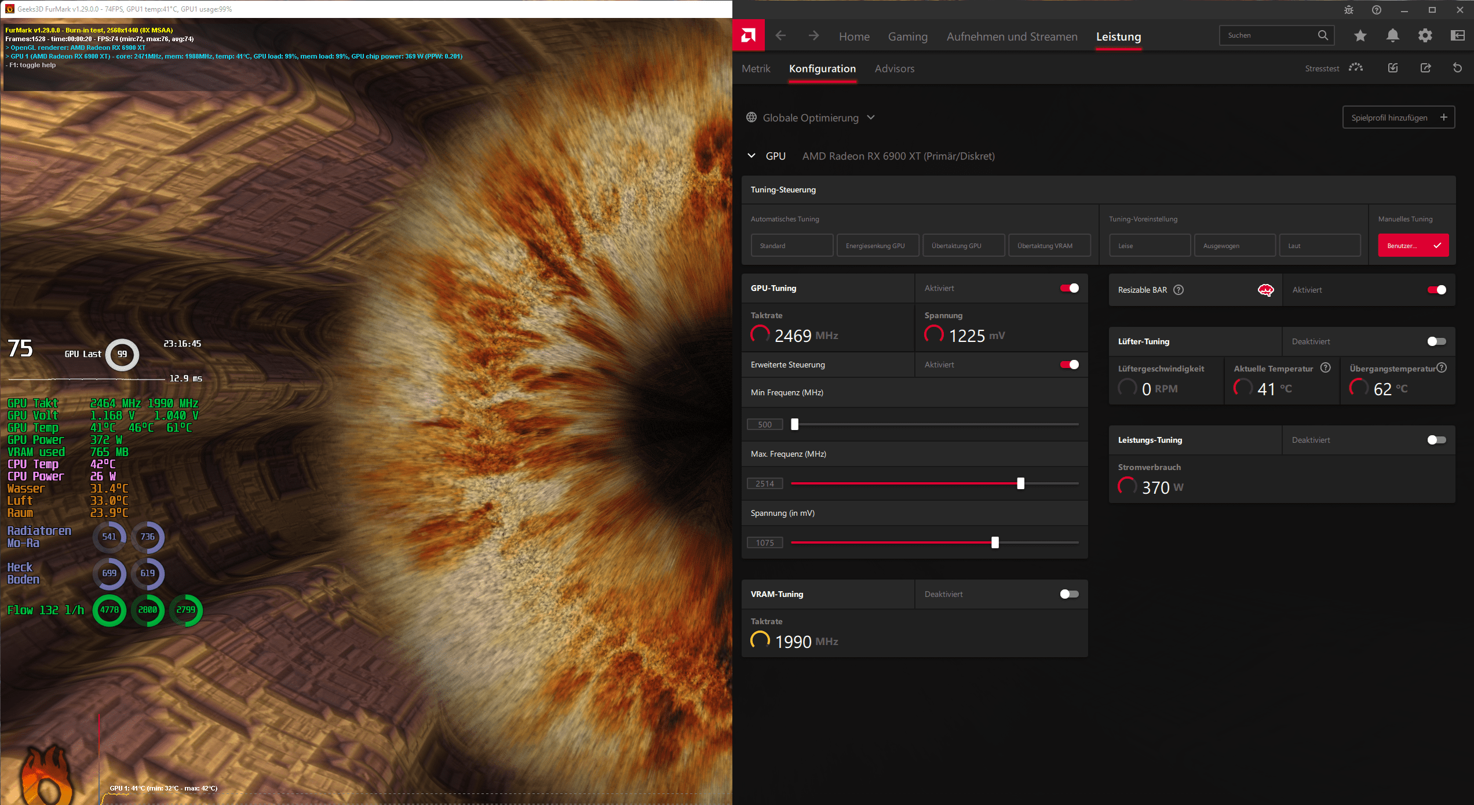Click the export profile icon
This screenshot has height=805, width=1474.
pyautogui.click(x=1425, y=68)
